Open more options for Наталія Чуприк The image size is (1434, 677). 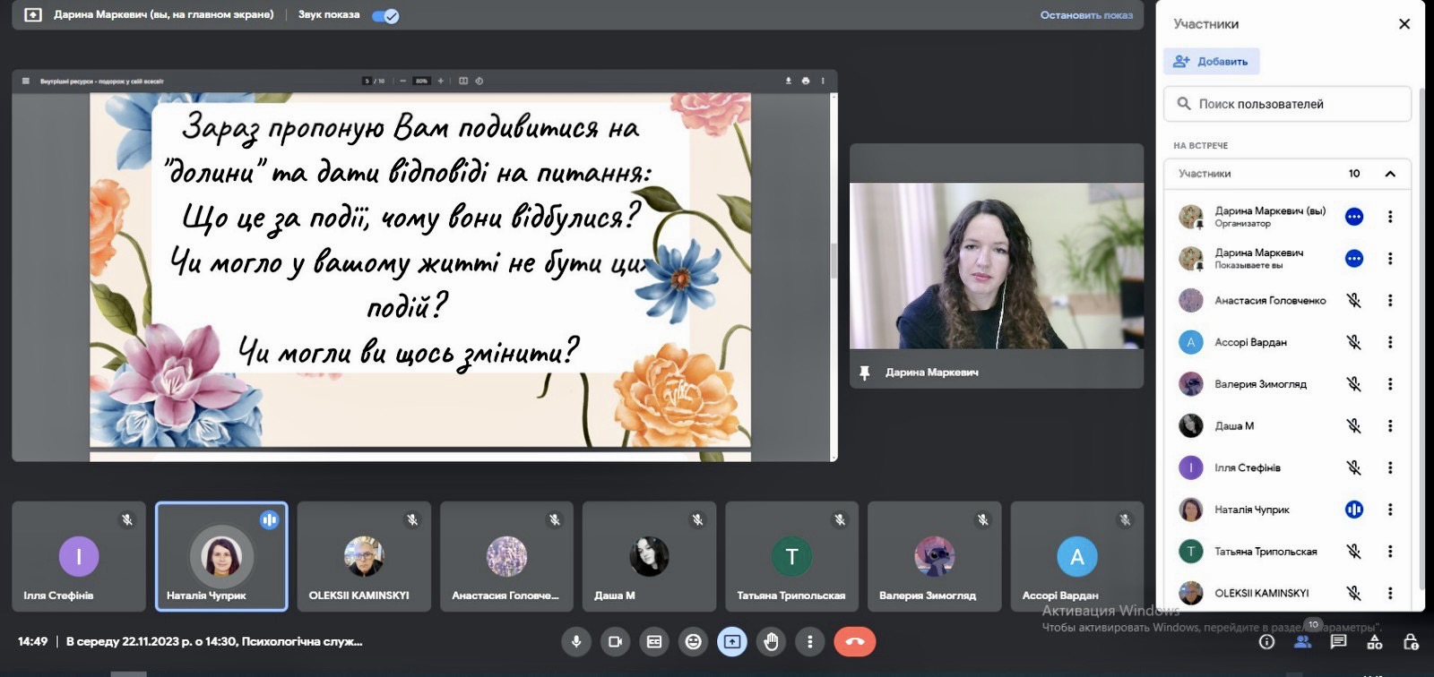pyautogui.click(x=1390, y=510)
